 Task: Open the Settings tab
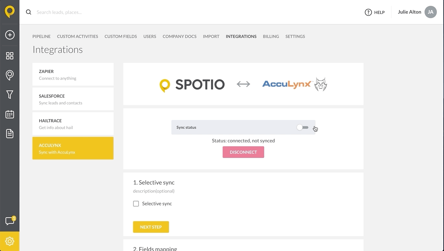[295, 36]
